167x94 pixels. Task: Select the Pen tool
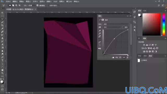pyautogui.click(x=2, y=57)
